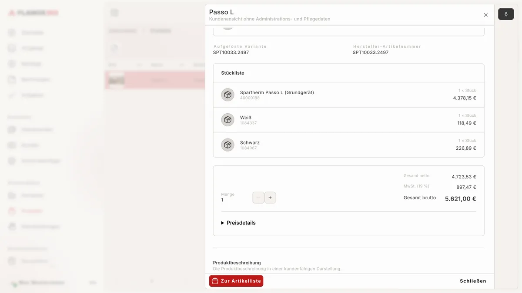Click the Produktbeschreibung heading
The image size is (522, 293).
pyautogui.click(x=237, y=263)
